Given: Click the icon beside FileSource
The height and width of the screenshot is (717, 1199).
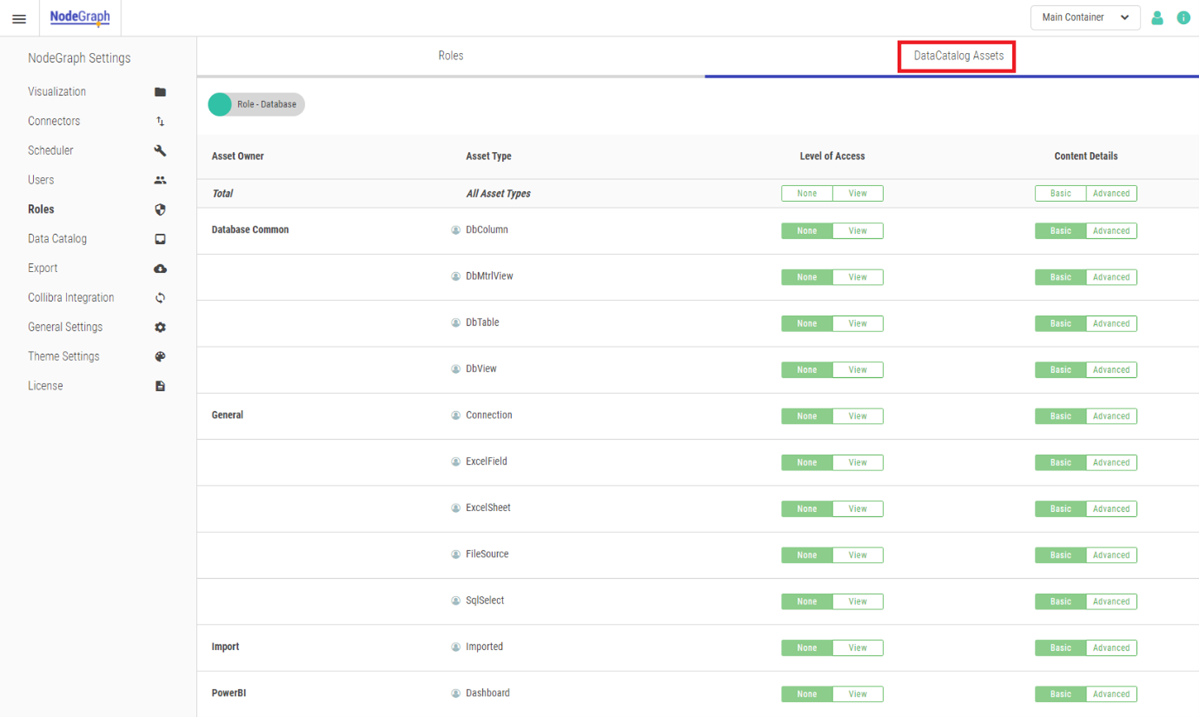Looking at the screenshot, I should coord(456,554).
